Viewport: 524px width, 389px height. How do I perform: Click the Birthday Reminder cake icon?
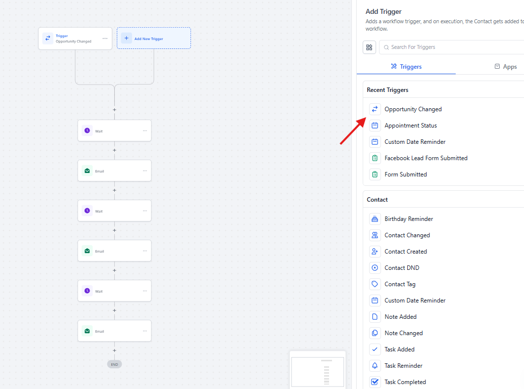[375, 219]
